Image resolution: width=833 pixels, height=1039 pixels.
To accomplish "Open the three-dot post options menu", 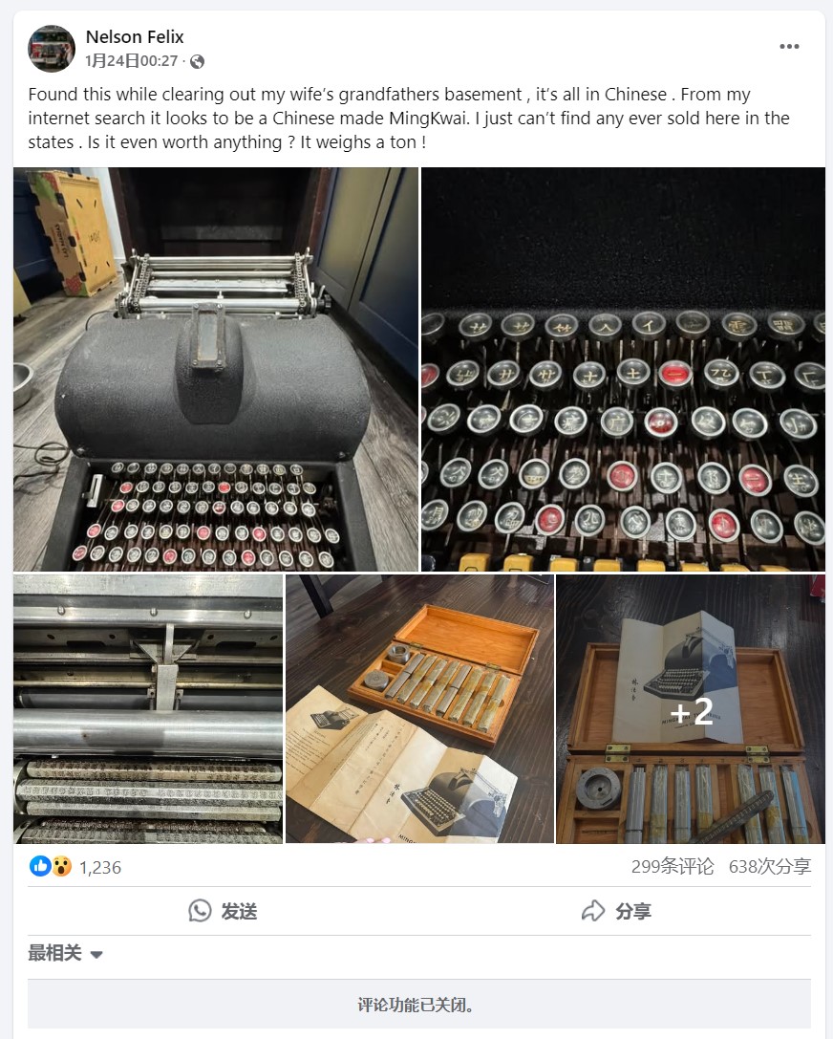I will click(789, 47).
